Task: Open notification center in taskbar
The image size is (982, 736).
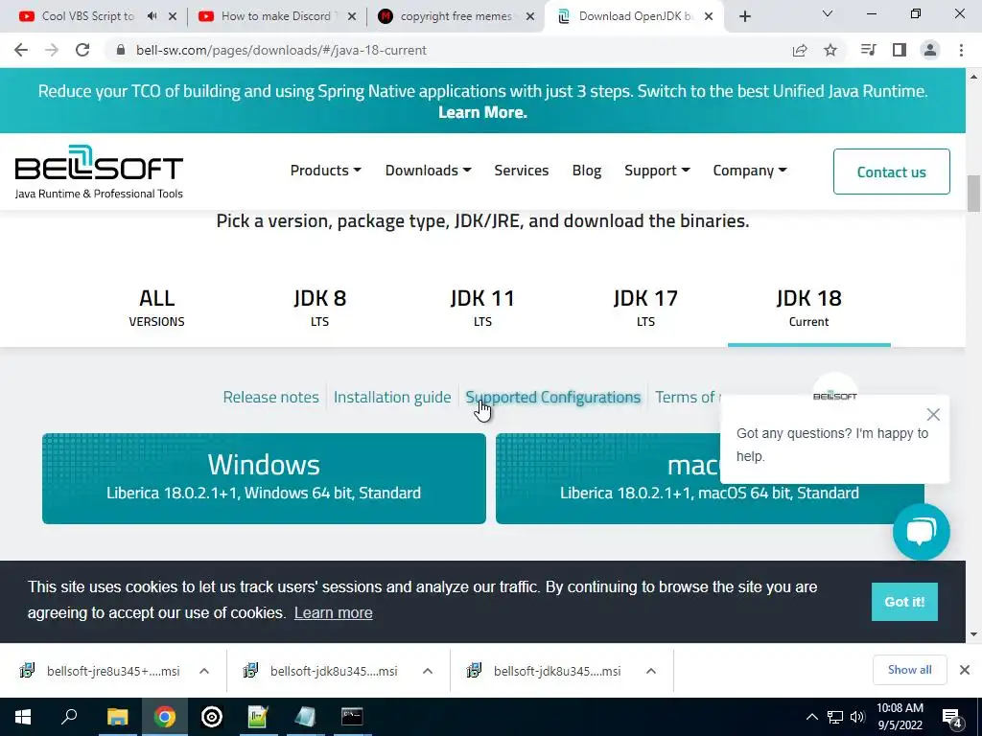Action: 952,718
